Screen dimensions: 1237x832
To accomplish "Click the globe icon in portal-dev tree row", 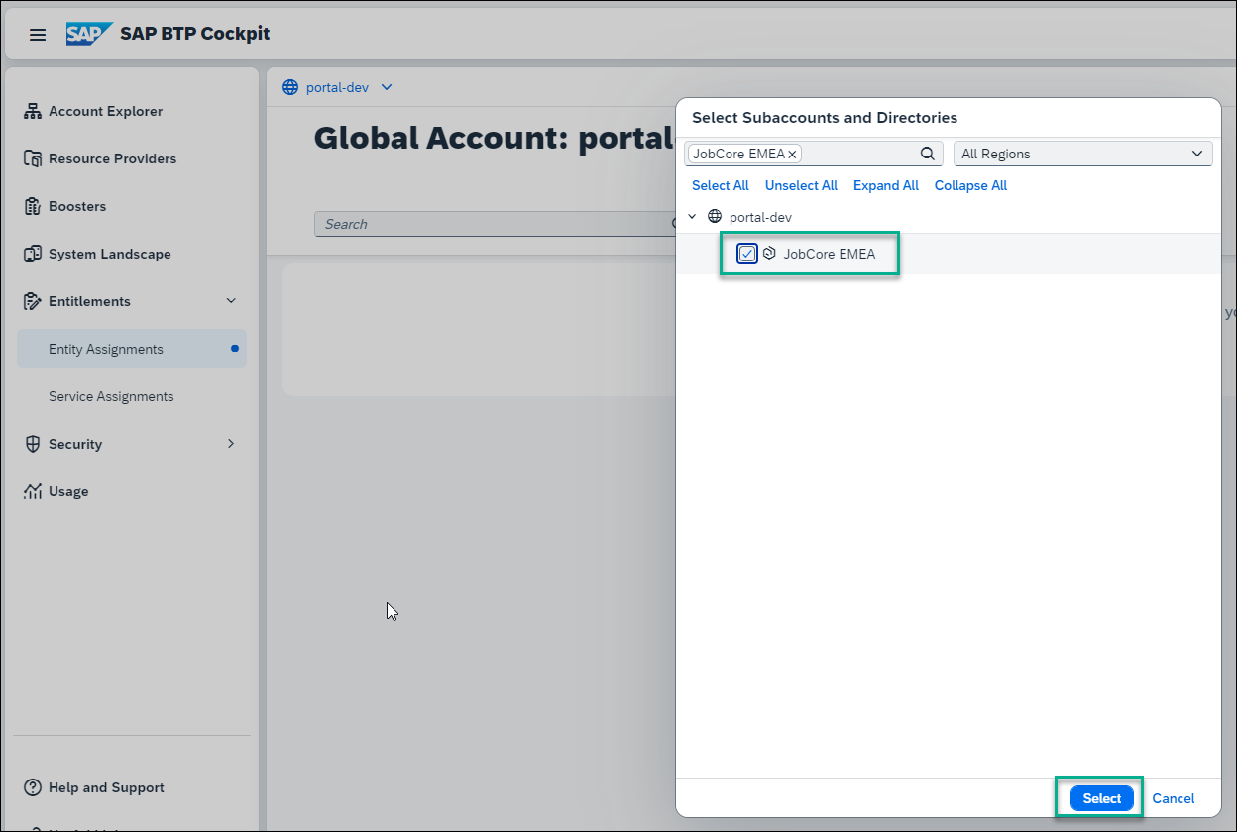I will [715, 216].
